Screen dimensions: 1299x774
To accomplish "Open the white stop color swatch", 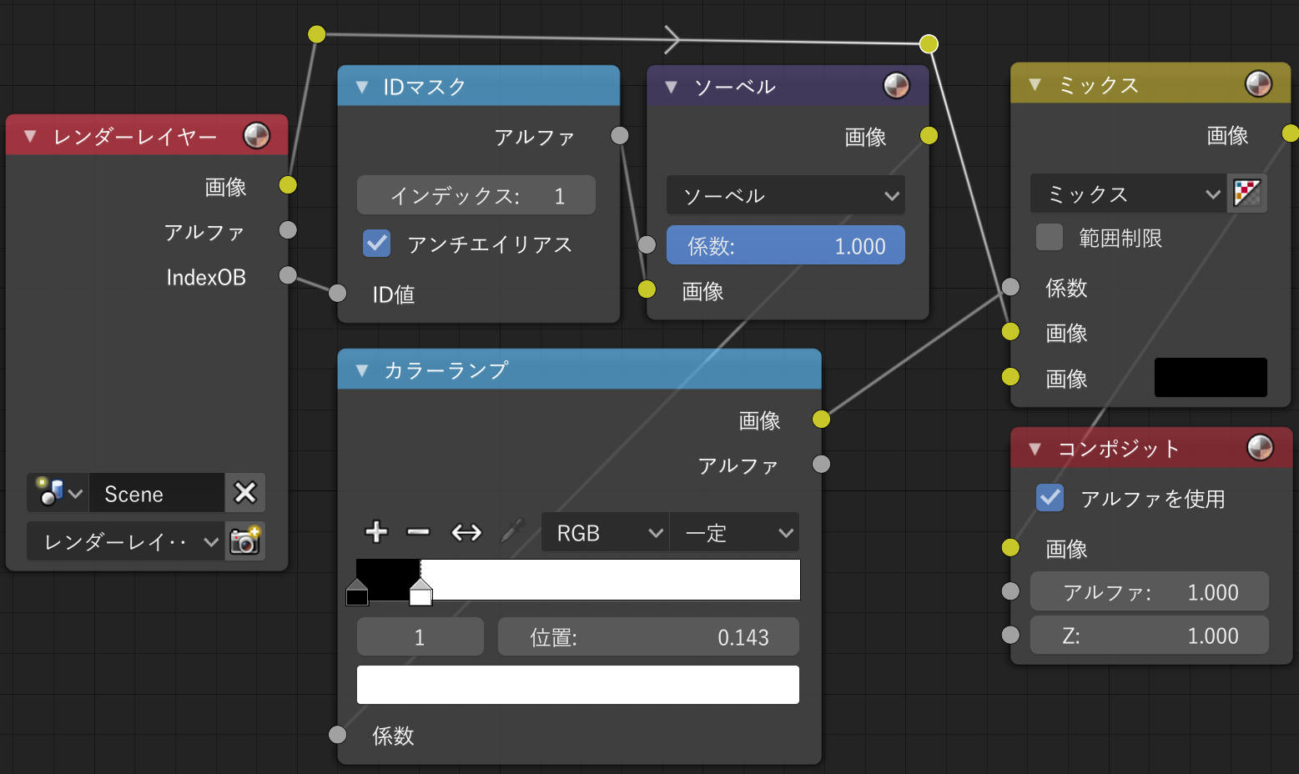I will click(x=577, y=684).
